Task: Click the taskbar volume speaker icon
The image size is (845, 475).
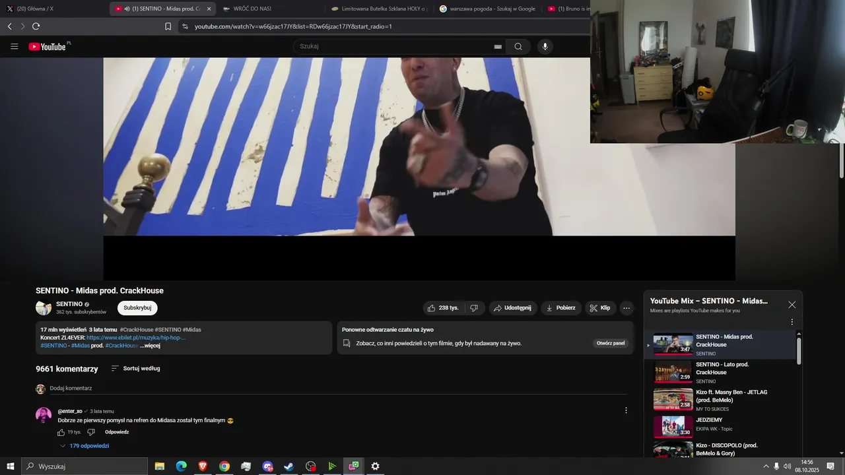Action: [788, 466]
